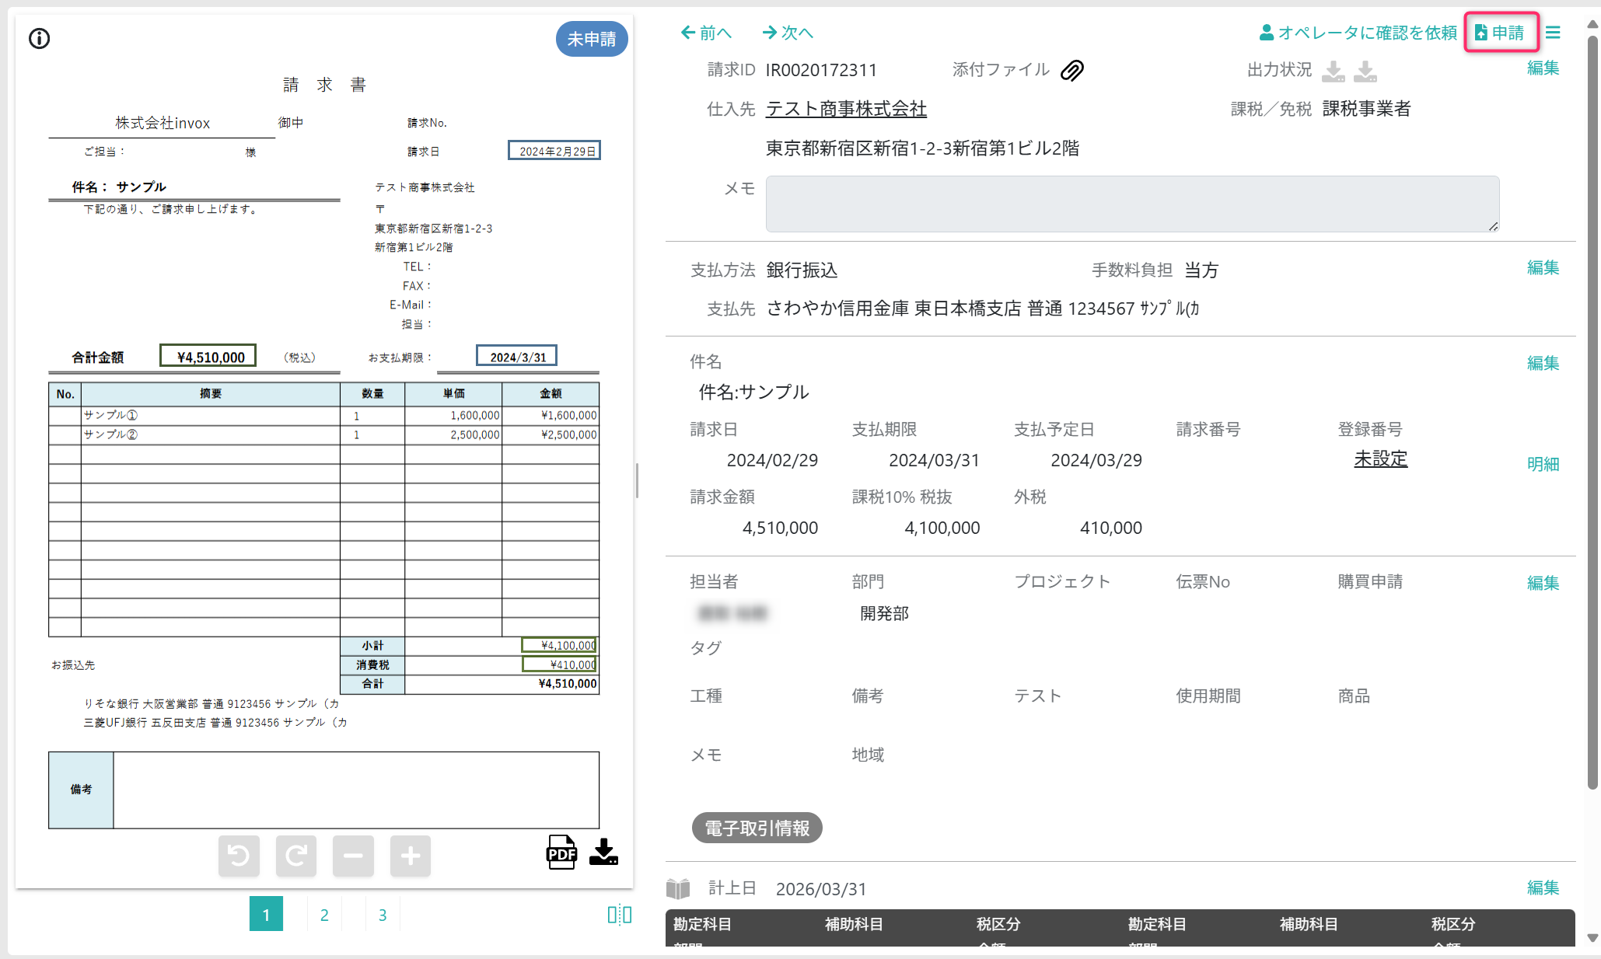This screenshot has height=959, width=1601.
Task: Go to page 3 of invoice
Action: click(x=382, y=915)
